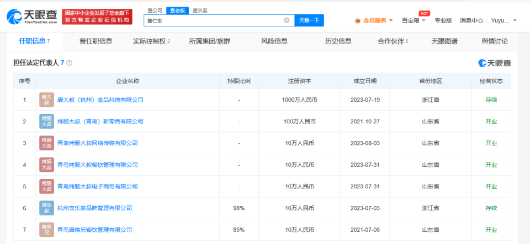The image size is (530, 244).
Task: Click the 喜乐家 logo in row 6
Action: [x=46, y=208]
